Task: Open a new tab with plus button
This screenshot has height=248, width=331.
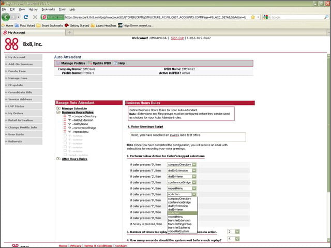Action: pyautogui.click(x=69, y=33)
